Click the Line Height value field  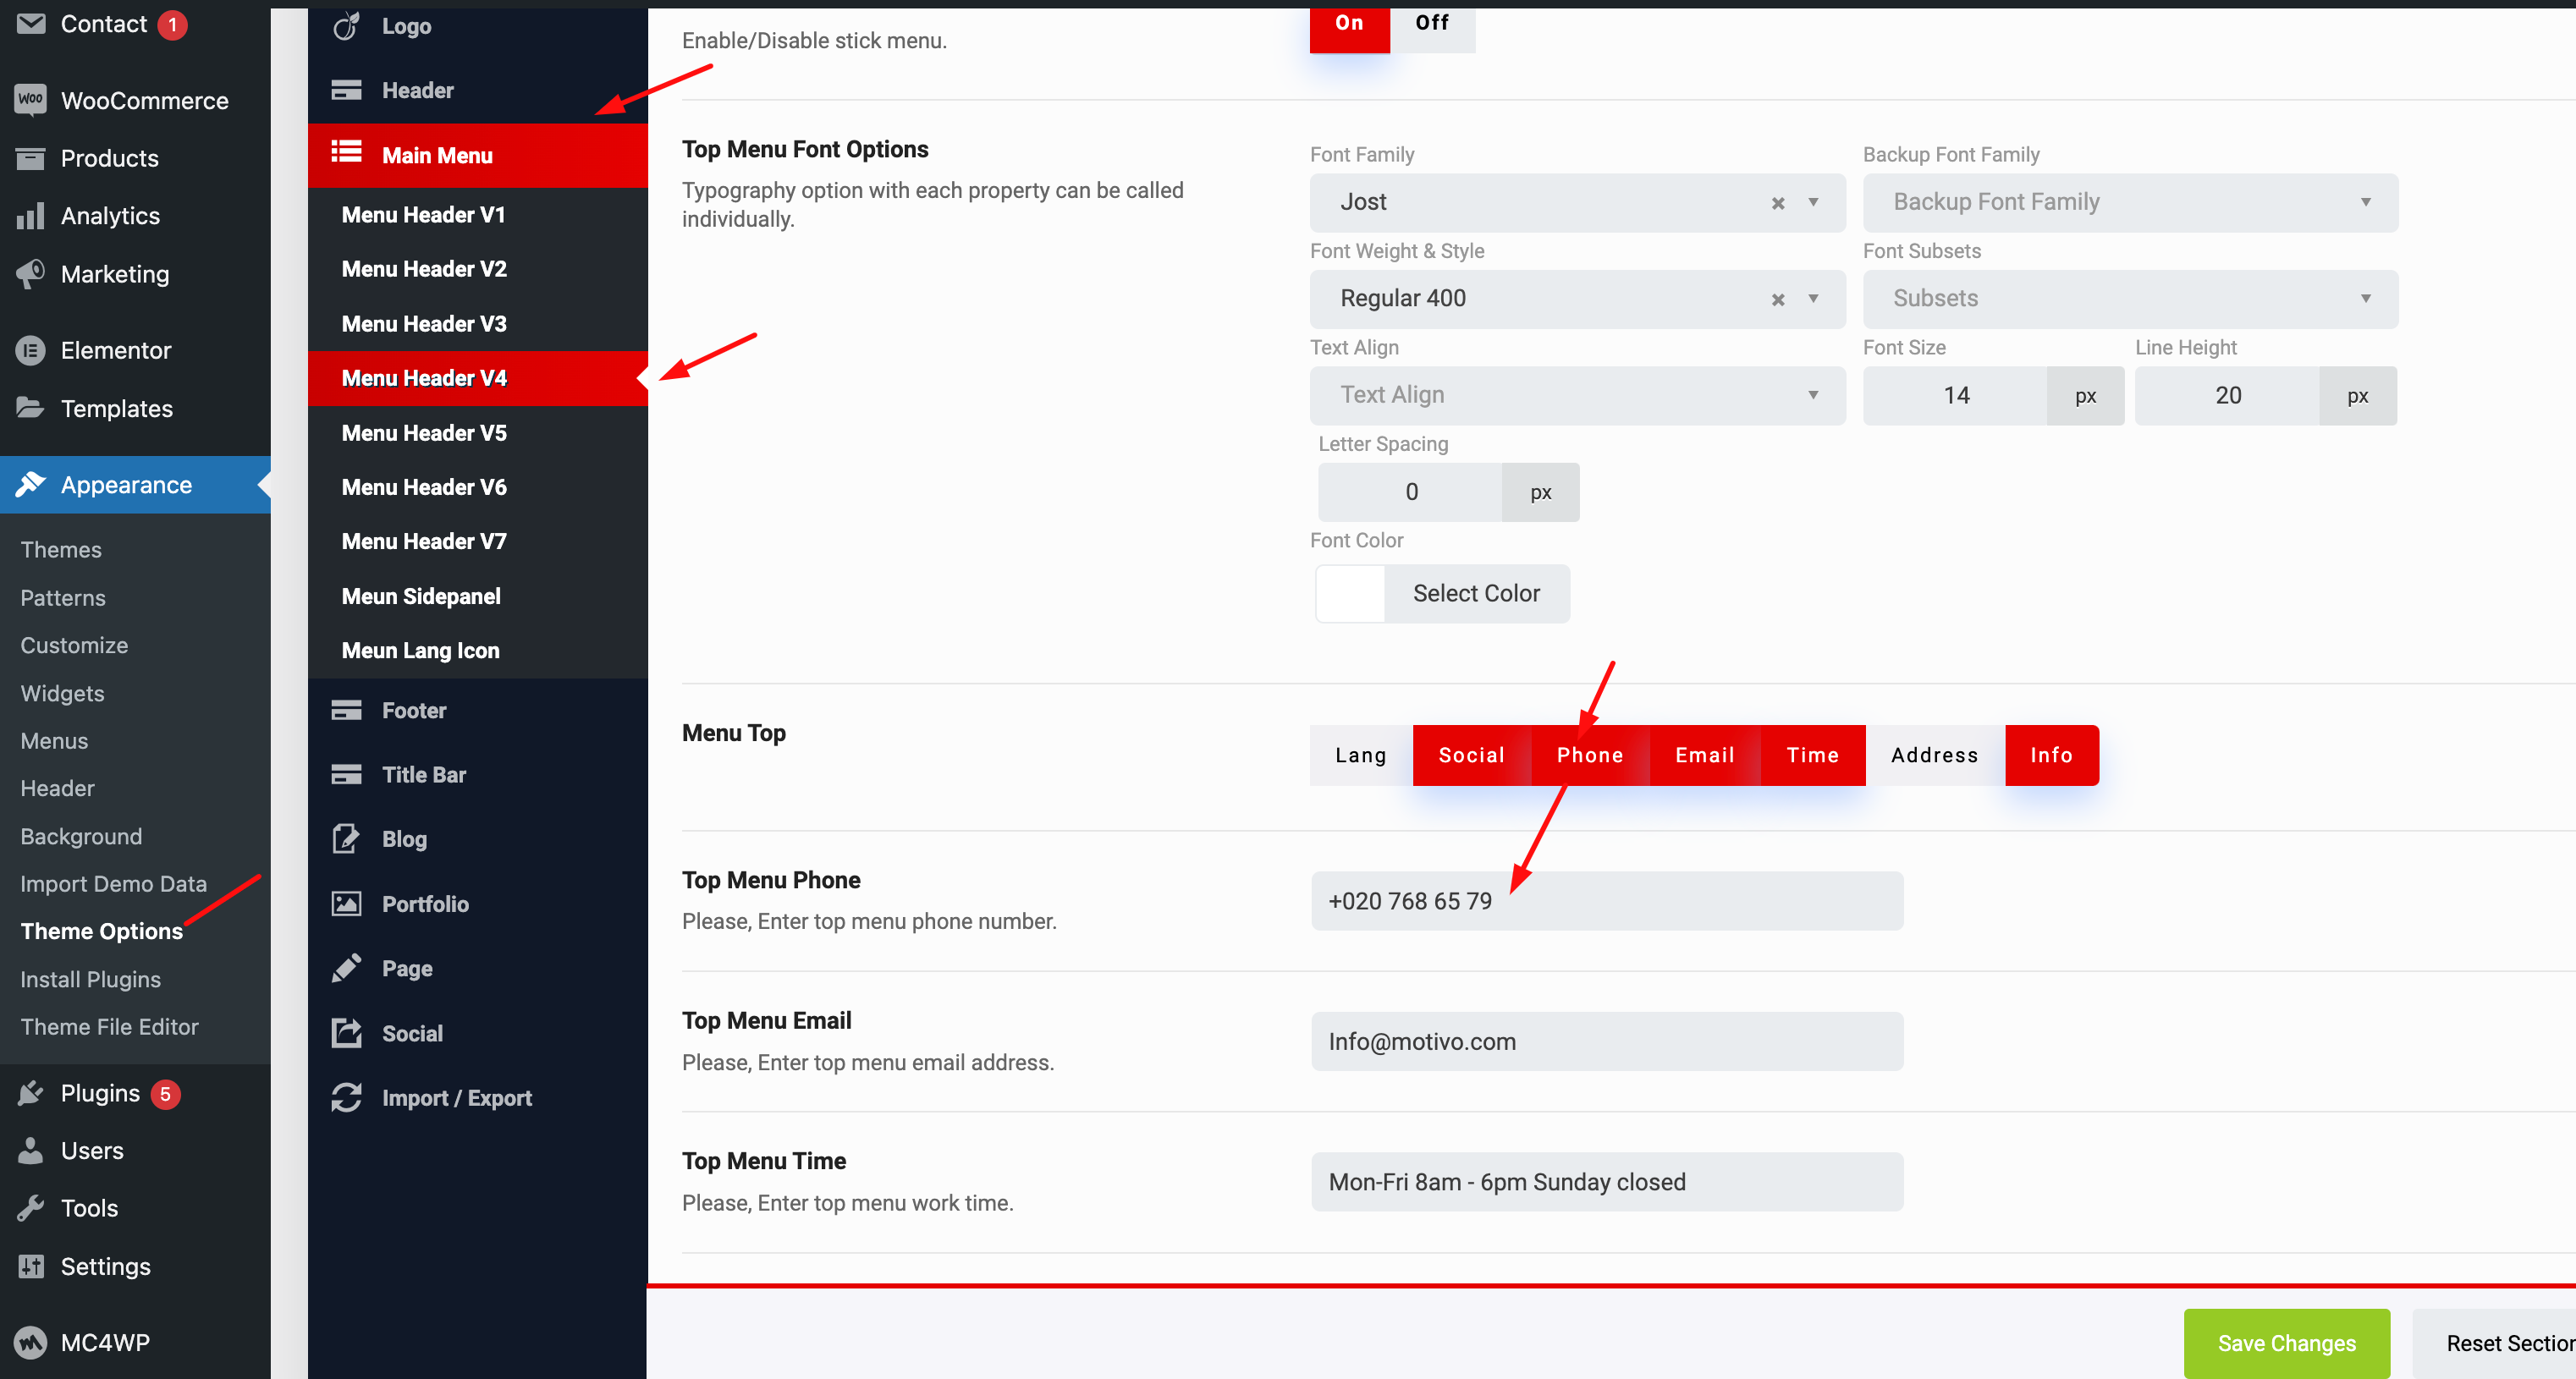(x=2227, y=395)
